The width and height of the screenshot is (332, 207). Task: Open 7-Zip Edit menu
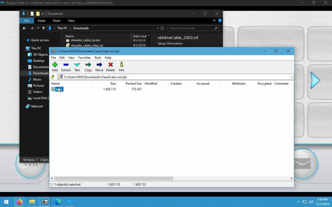pos(62,58)
